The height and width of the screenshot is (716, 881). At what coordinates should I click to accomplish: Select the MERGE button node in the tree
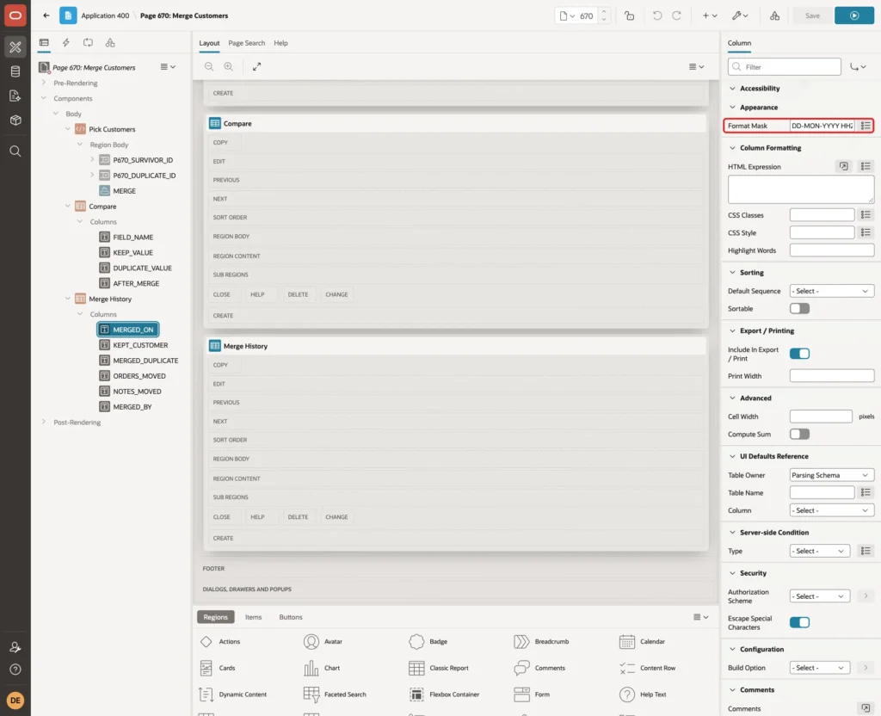pos(124,191)
